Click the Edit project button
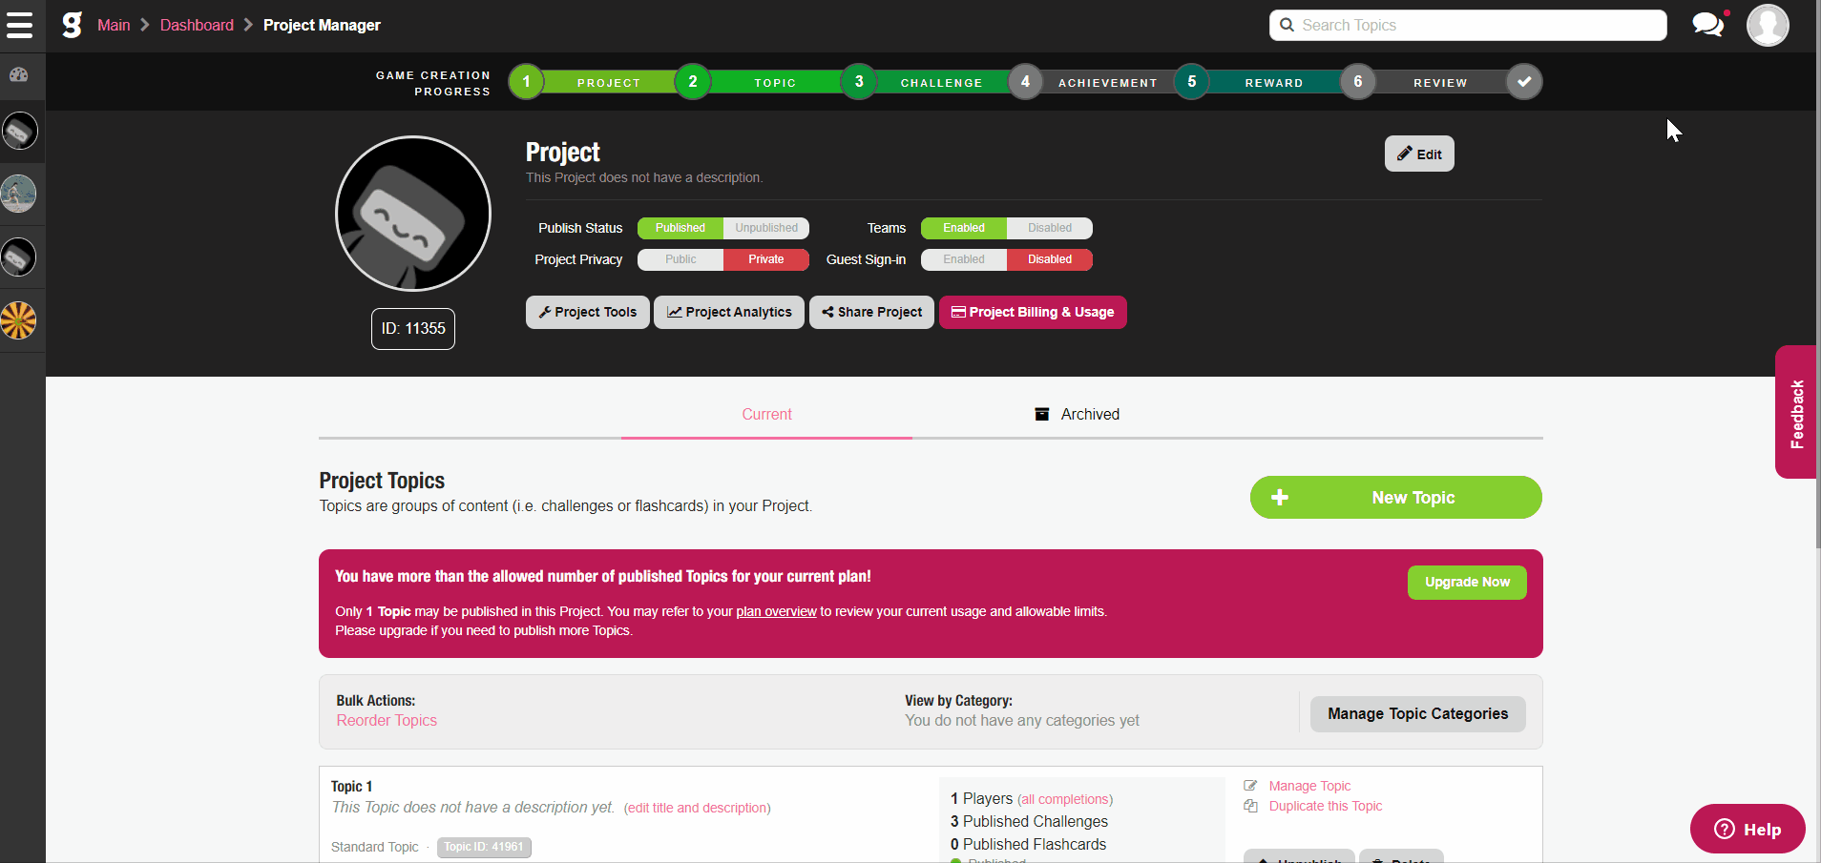 (1419, 154)
